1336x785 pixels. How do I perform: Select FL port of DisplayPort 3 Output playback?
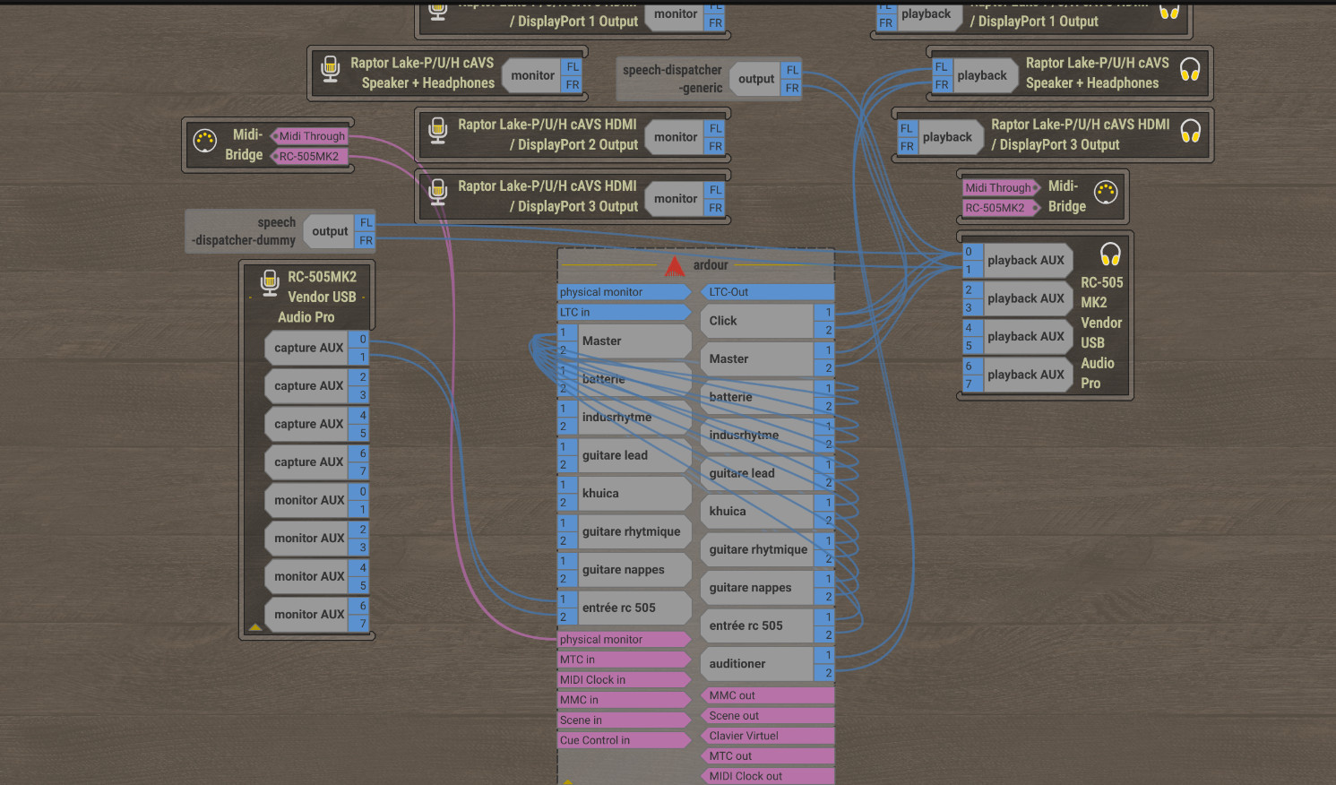[x=907, y=129]
